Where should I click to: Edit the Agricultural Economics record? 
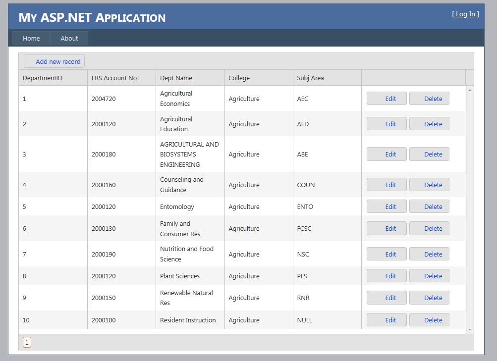(387, 99)
